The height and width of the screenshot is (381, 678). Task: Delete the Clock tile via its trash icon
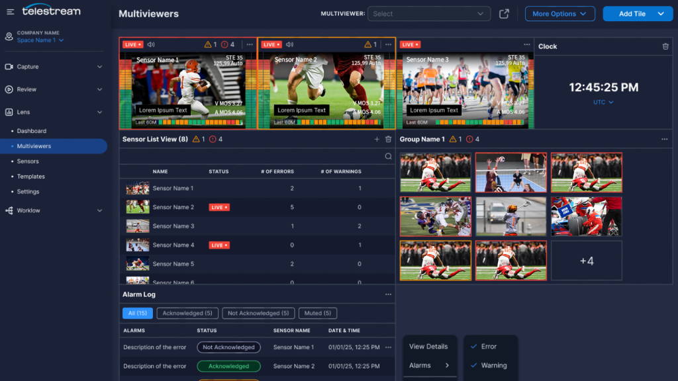tap(665, 46)
